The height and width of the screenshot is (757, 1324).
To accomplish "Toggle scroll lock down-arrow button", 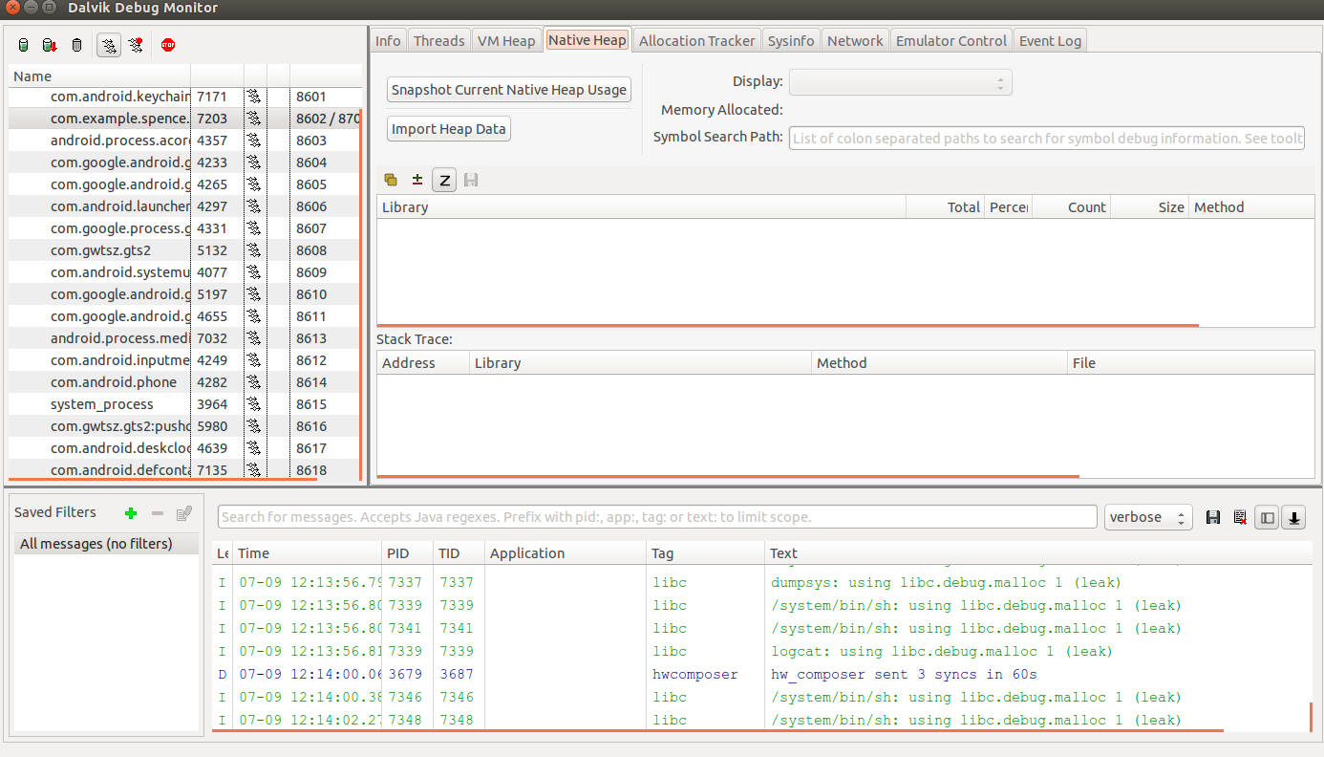I will click(x=1294, y=517).
